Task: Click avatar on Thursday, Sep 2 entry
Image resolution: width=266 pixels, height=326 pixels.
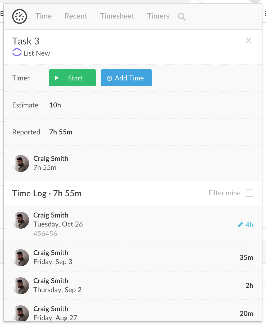Action: (20, 286)
